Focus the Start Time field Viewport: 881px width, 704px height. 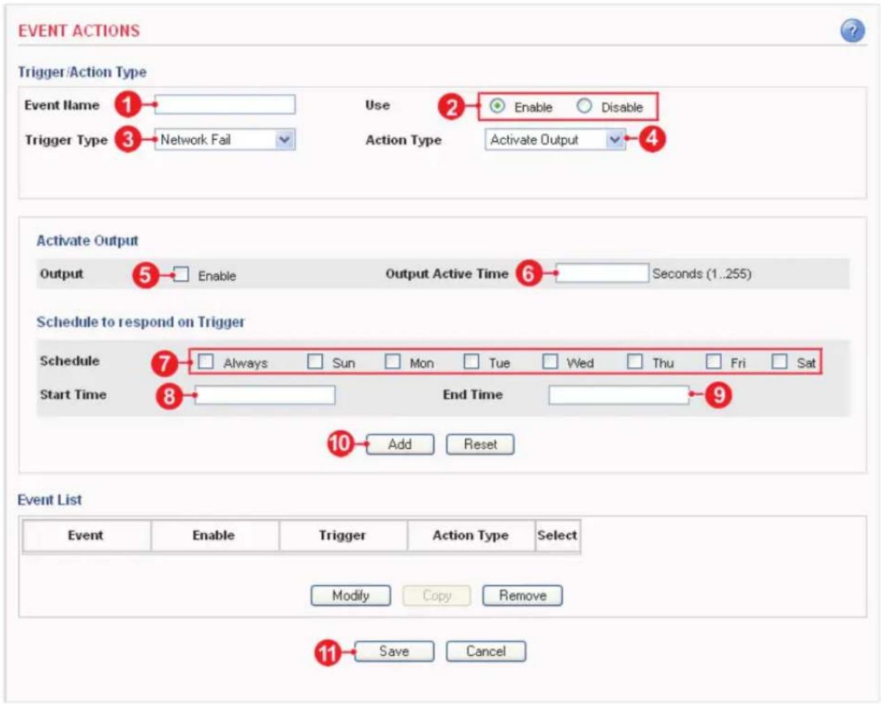pos(265,395)
